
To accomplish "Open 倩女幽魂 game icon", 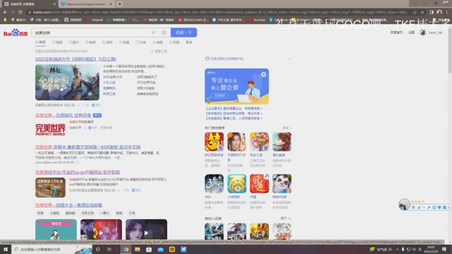I will tap(282, 142).
